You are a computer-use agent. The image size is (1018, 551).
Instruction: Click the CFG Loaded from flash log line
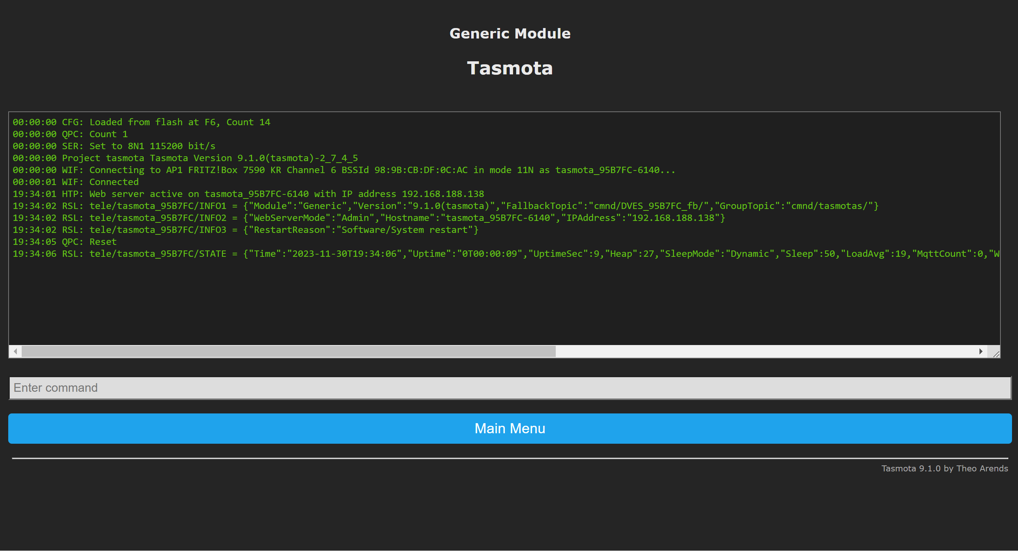141,123
